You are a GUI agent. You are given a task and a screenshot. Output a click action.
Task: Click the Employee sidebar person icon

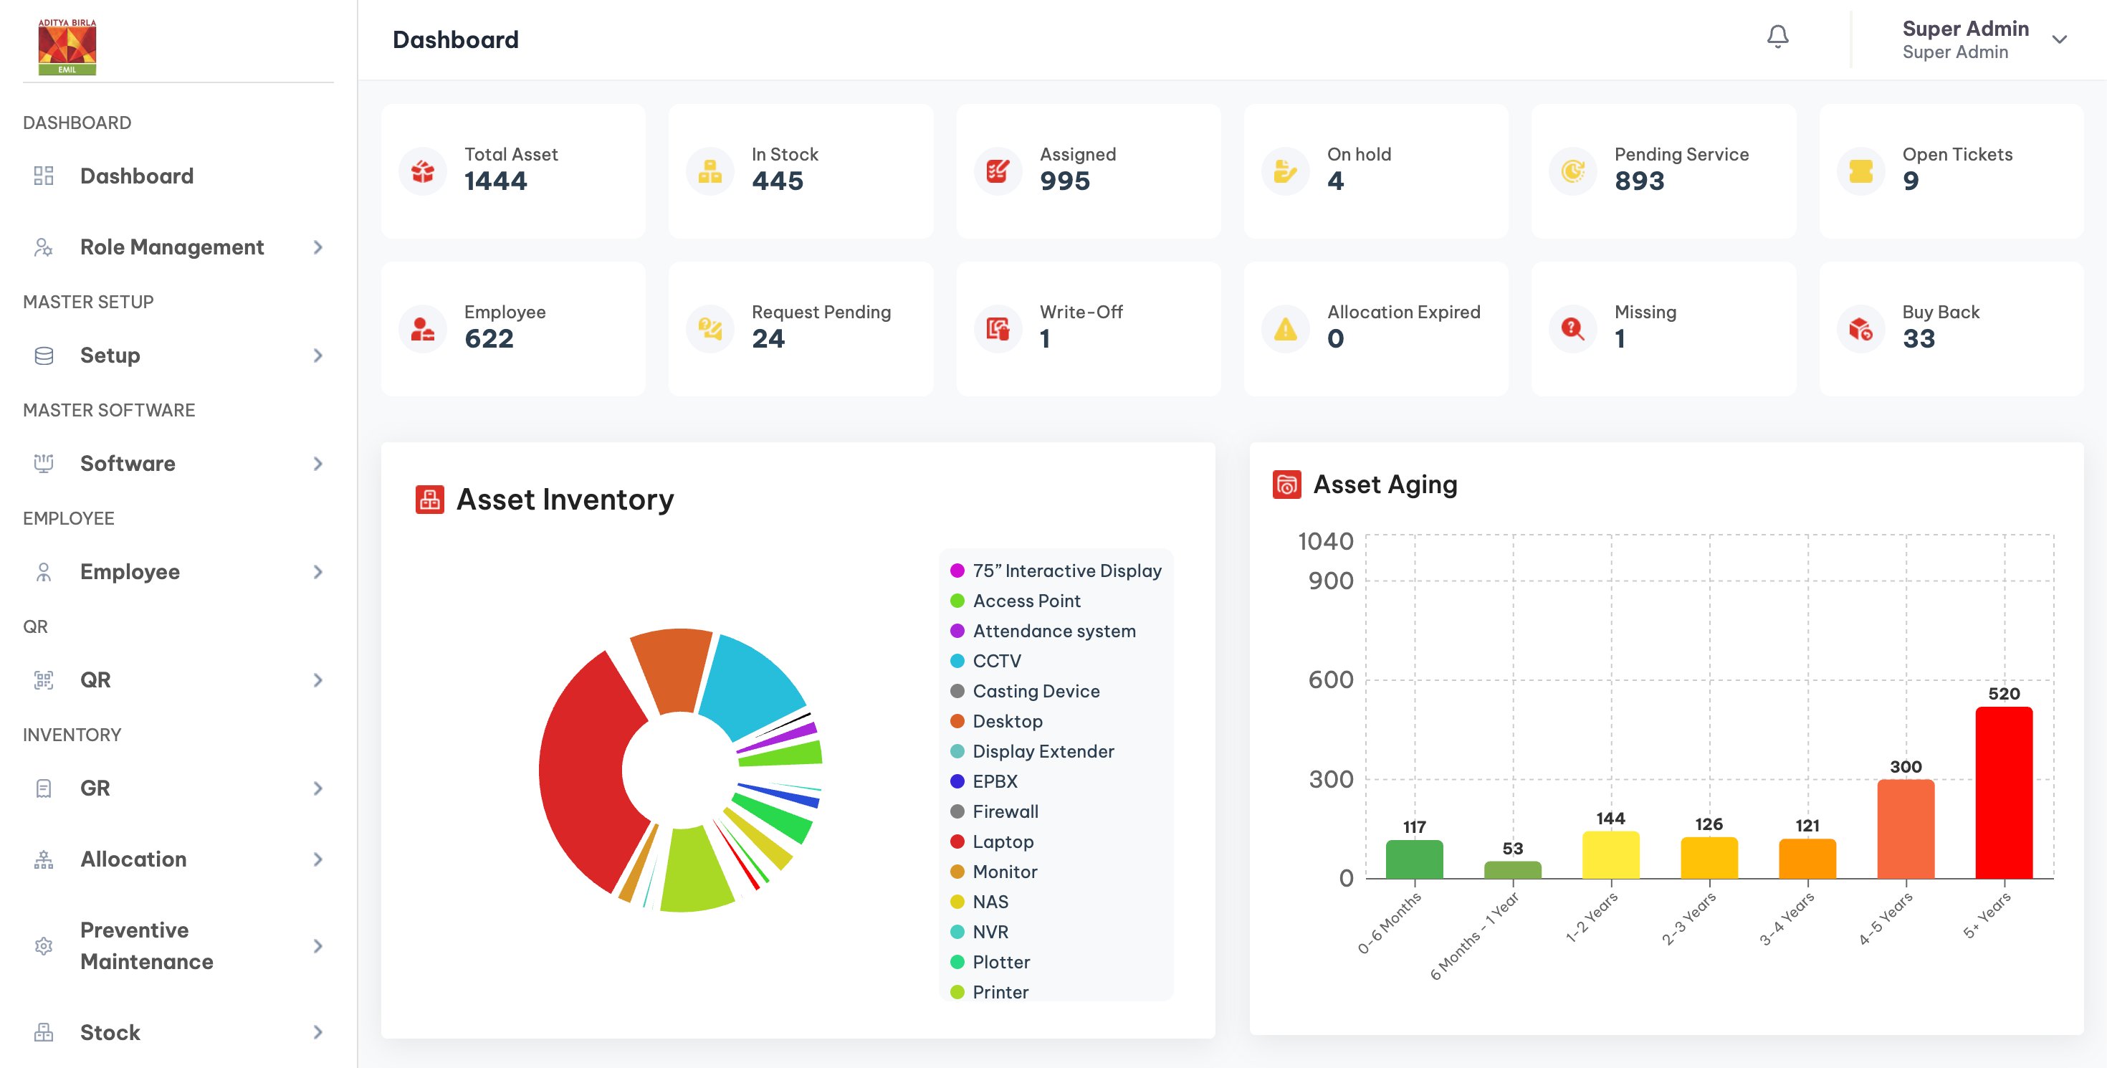pyautogui.click(x=43, y=571)
